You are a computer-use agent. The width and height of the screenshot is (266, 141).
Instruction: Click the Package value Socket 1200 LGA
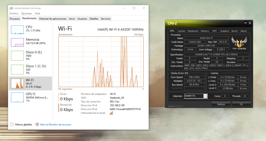point(206,46)
